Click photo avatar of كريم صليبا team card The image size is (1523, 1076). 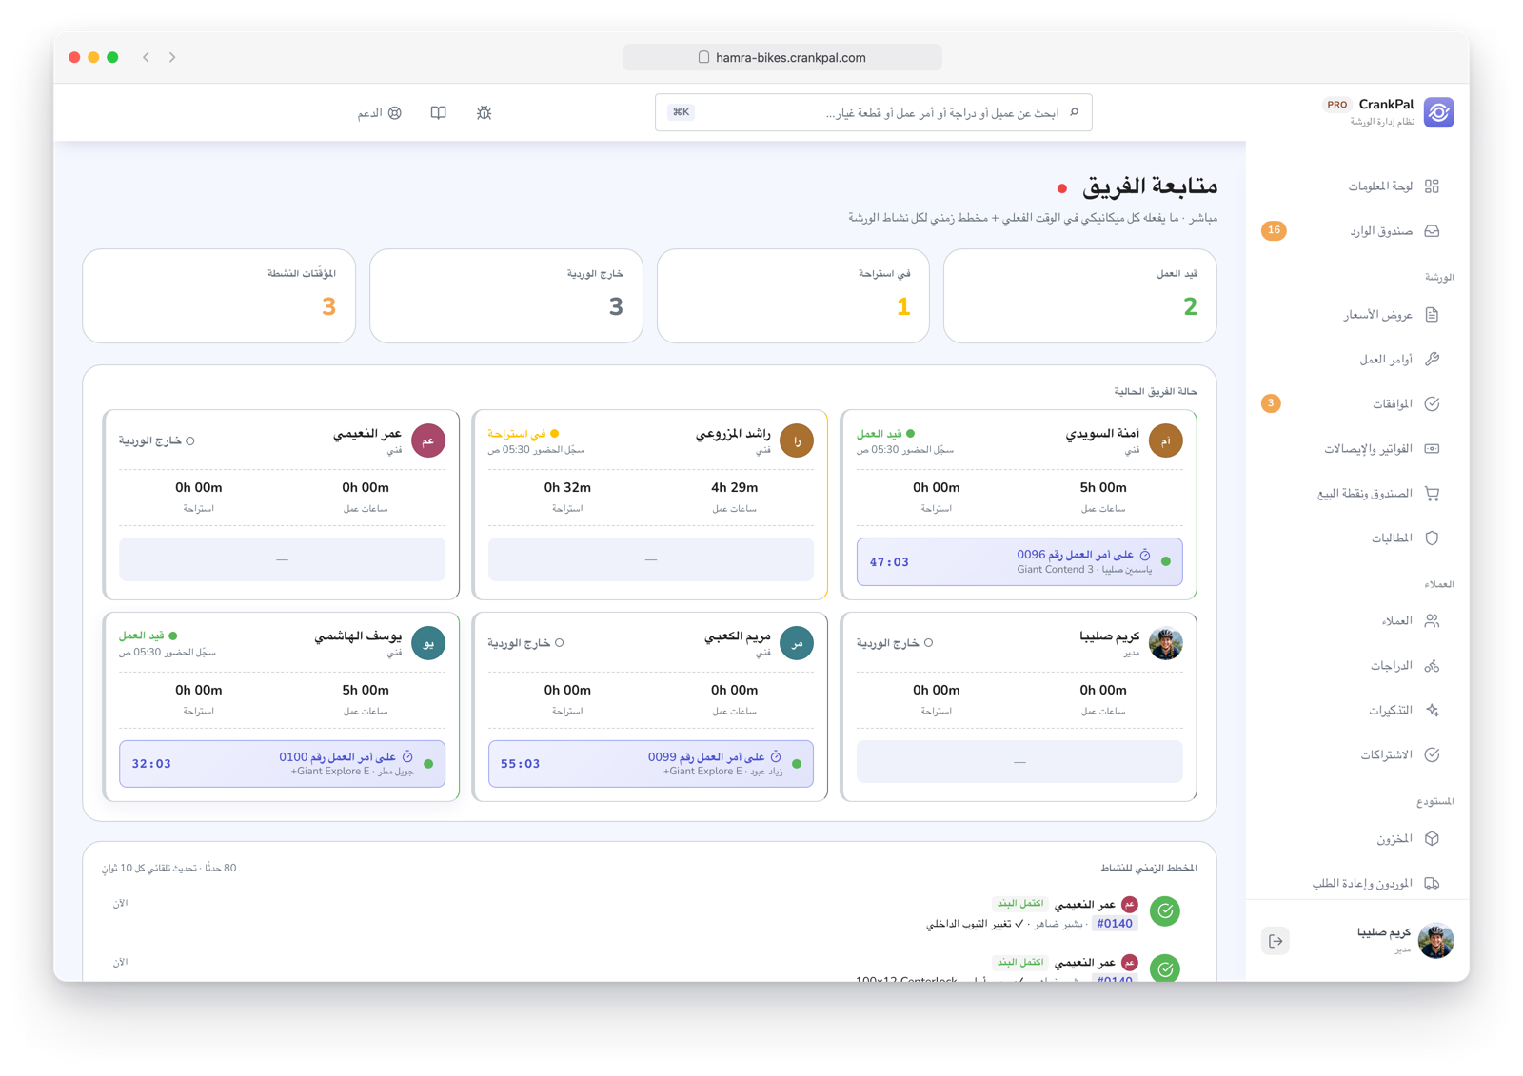[x=1165, y=643]
